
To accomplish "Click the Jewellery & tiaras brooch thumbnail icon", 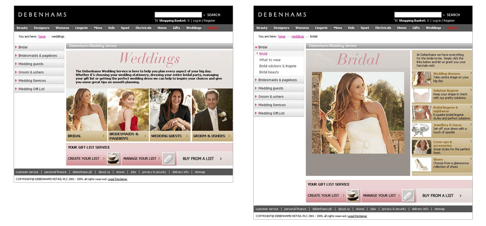I will click(x=421, y=130).
